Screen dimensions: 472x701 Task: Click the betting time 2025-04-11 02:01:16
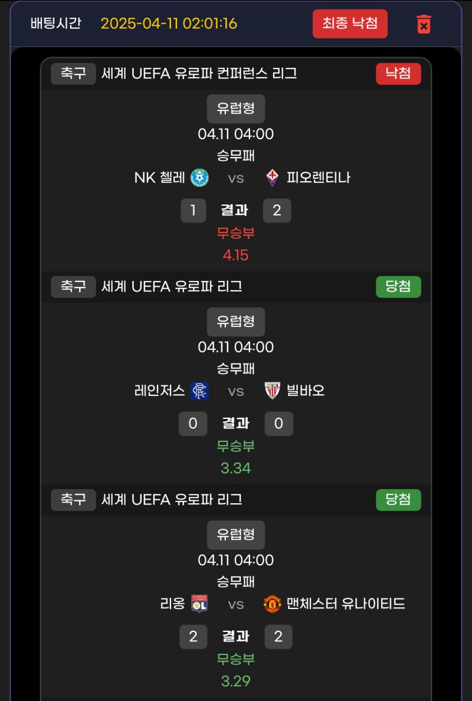click(169, 24)
